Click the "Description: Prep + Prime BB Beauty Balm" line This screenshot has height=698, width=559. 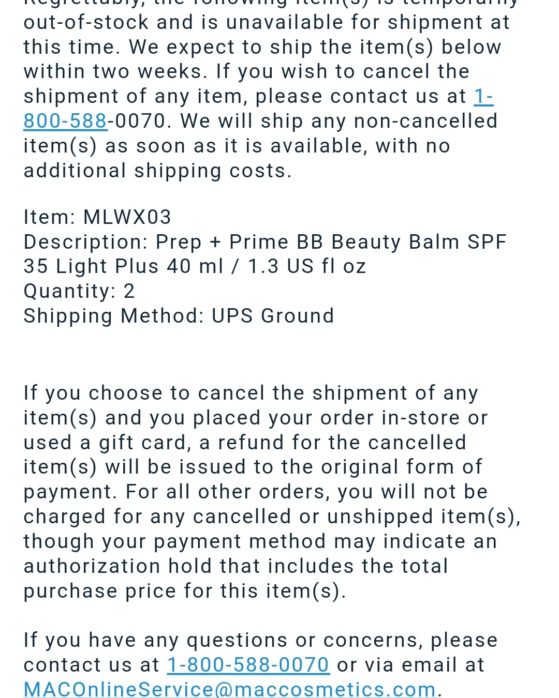(265, 242)
